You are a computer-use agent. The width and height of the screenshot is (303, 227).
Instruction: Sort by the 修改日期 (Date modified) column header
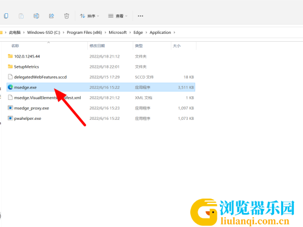click(97, 46)
